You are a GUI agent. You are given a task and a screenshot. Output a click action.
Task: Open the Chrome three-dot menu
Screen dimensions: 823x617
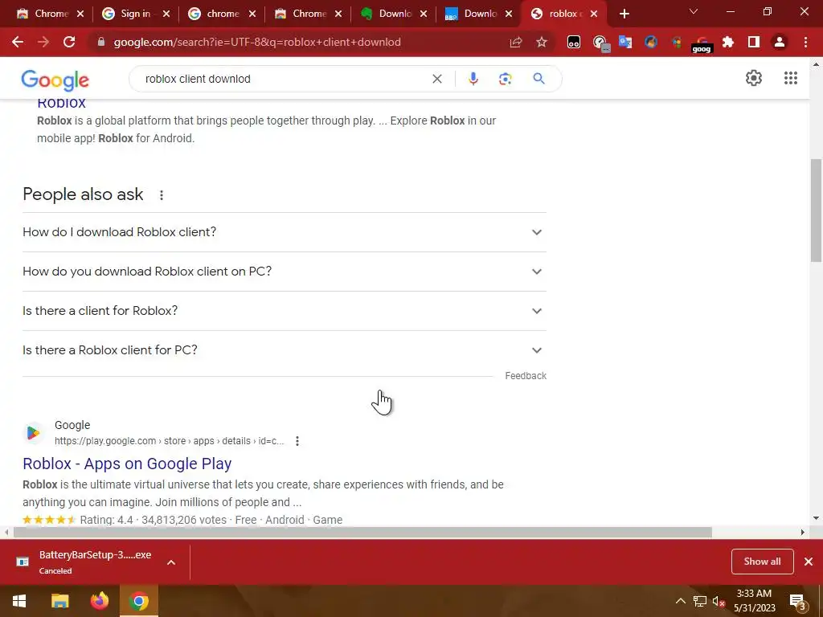pos(805,42)
